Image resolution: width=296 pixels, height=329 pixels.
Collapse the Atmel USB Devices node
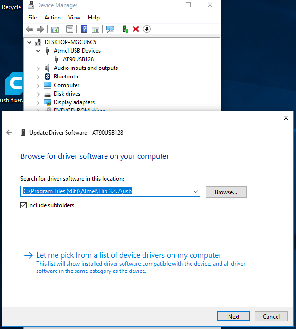click(x=38, y=51)
